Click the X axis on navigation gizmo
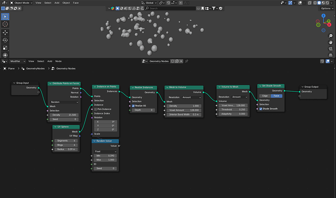This screenshot has height=198, width=336. pos(329,25)
